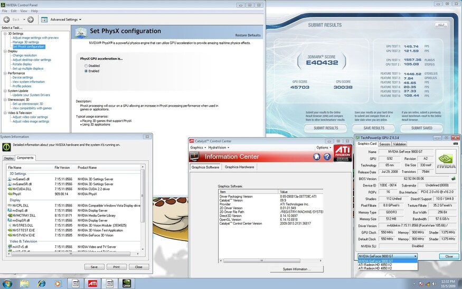Viewport: 462px width, 289px height.
Task: Open the View menu in NVIDIA Control Panel
Action: click(24, 11)
